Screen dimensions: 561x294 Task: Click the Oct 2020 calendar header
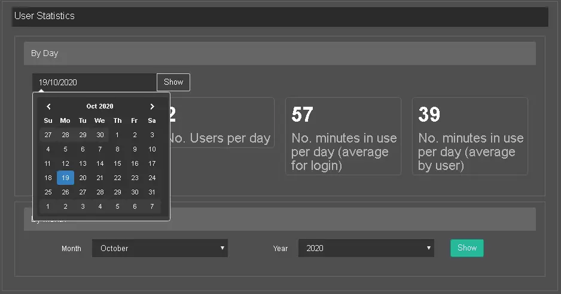pyautogui.click(x=100, y=106)
